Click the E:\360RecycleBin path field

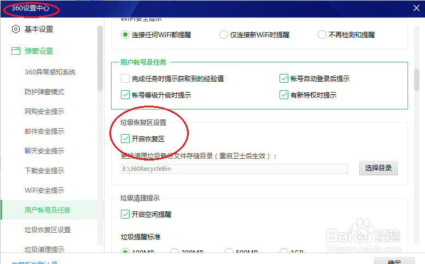click(234, 169)
